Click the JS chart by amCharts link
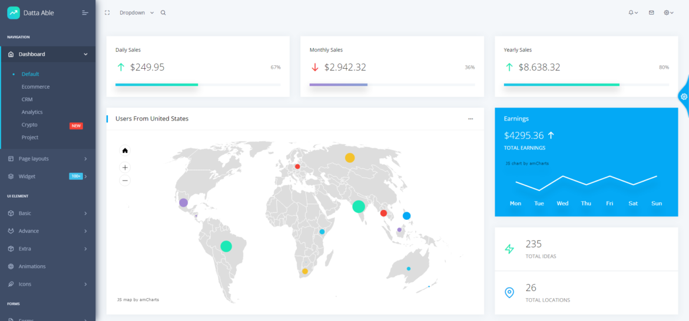This screenshot has height=321, width=689. pos(527,163)
